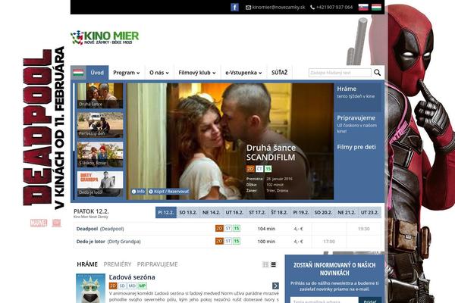455x303 pixels.
Task: Open the Deadpool movie link in schedule
Action: pos(100,229)
